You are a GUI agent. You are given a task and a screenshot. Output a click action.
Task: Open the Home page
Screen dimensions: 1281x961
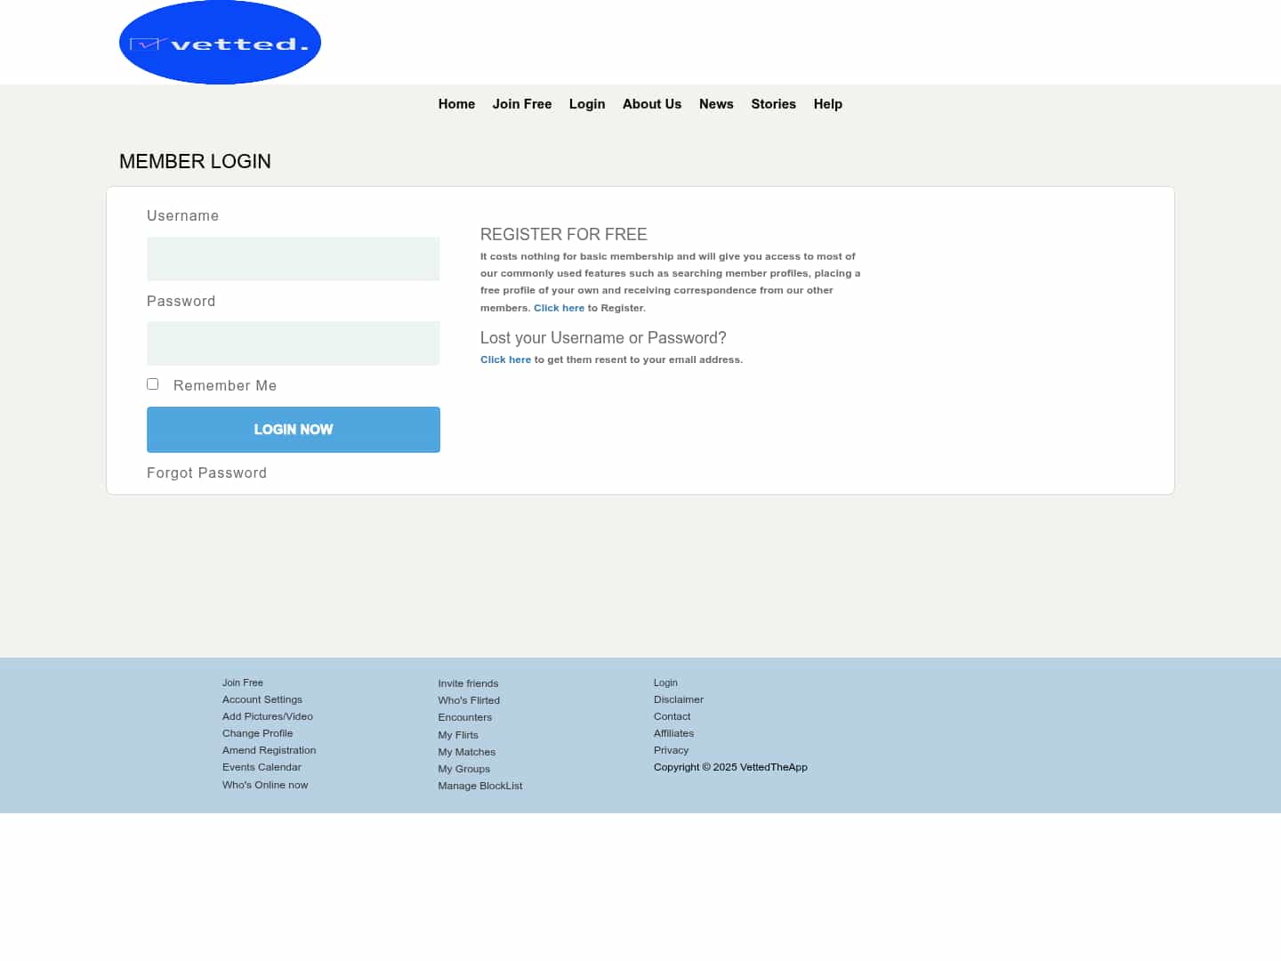(456, 104)
